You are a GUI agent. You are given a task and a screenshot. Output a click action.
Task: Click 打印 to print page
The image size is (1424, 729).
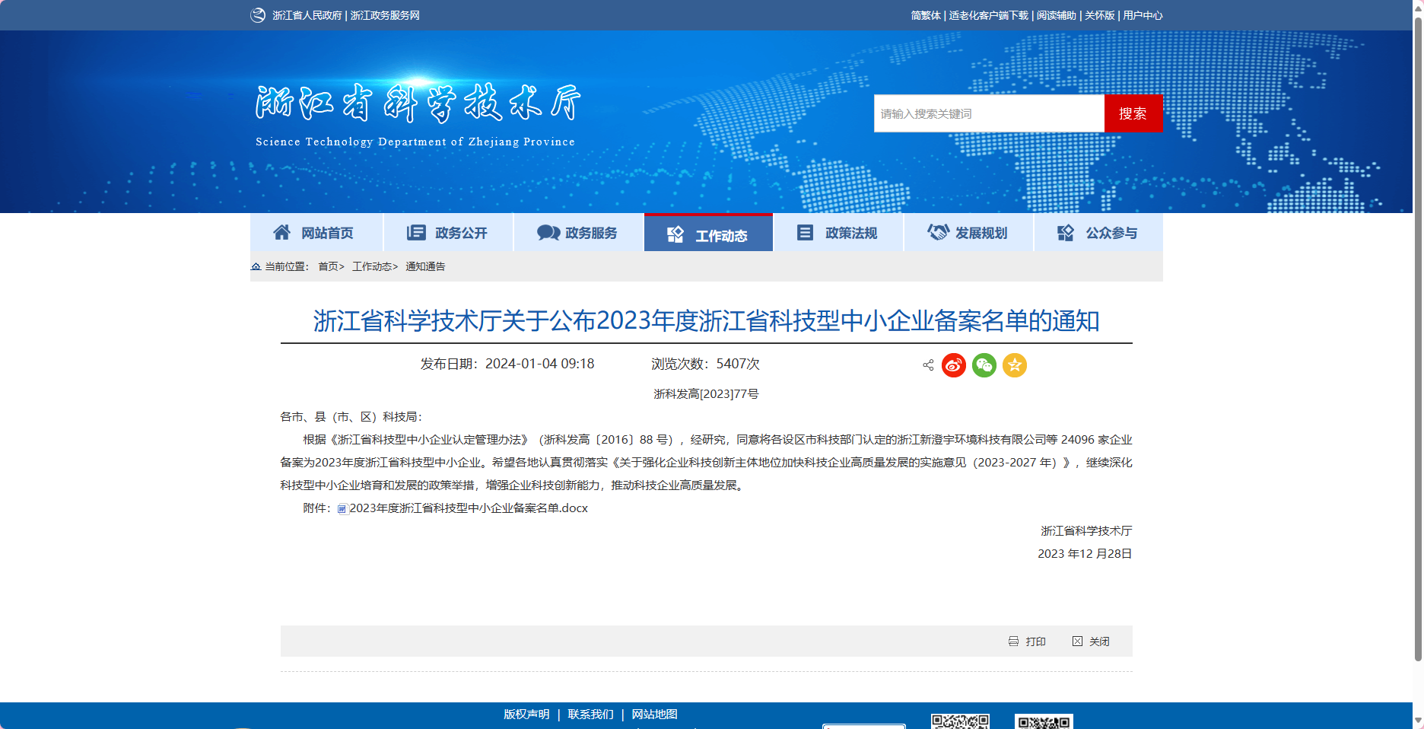(1035, 641)
